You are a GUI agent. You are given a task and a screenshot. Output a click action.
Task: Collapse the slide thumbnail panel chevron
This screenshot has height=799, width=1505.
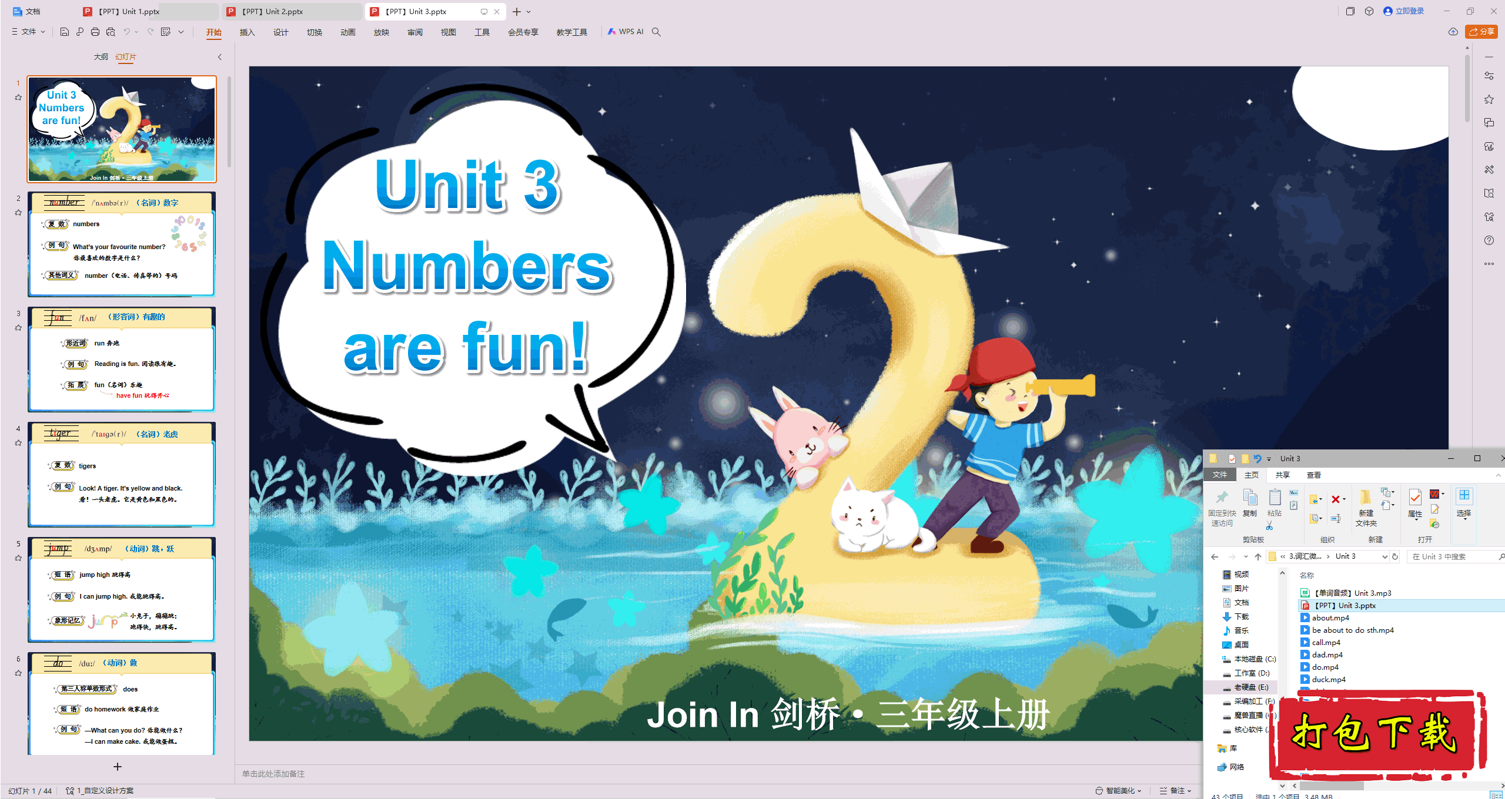(220, 57)
